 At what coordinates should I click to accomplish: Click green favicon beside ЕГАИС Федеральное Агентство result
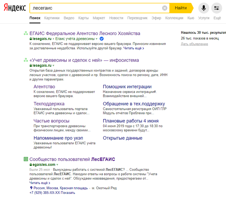(26, 33)
